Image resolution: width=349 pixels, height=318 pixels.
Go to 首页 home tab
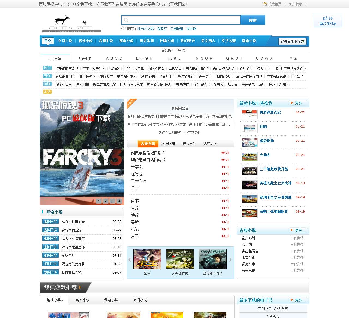[x=48, y=41]
